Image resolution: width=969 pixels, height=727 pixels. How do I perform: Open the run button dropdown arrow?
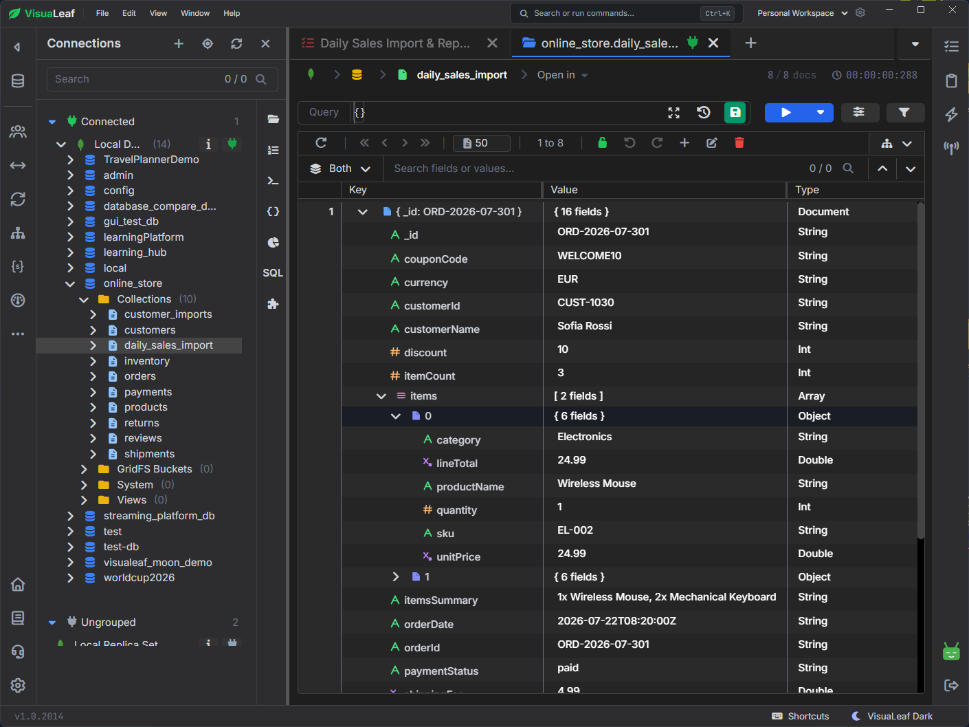click(820, 113)
